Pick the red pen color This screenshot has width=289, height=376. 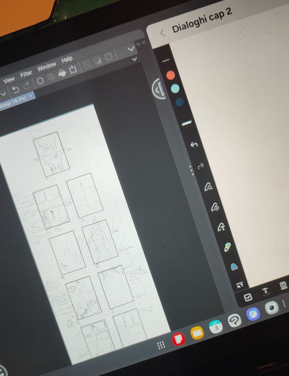tap(171, 75)
